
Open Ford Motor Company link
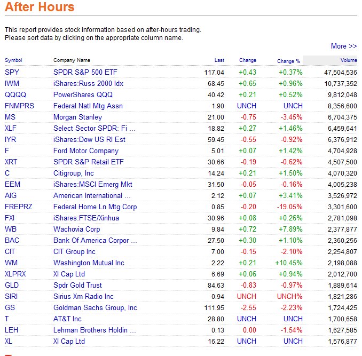click(85, 151)
